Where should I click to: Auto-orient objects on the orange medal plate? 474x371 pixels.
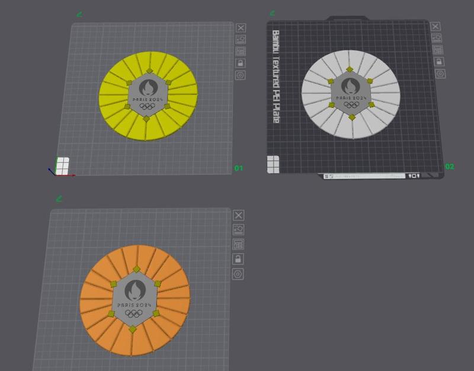click(x=239, y=230)
